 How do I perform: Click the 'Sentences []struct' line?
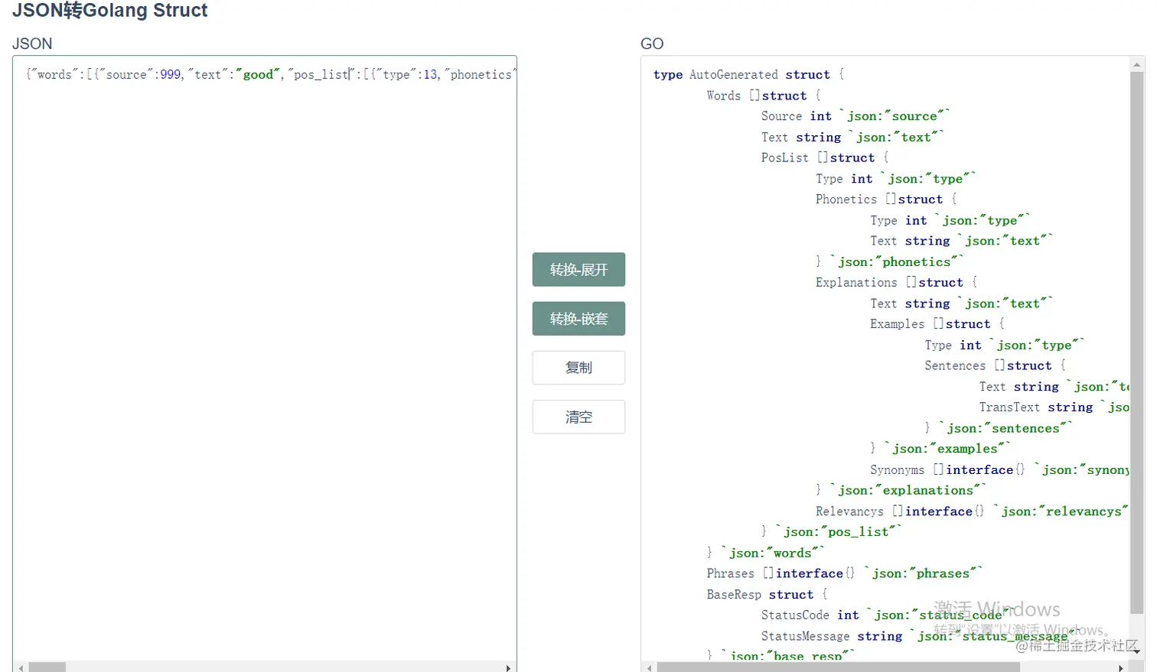click(995, 365)
